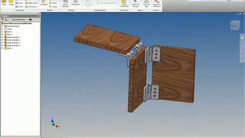Expand hinge assembly:4 node
This screenshot has width=245, height=138.
[x=2, y=46]
